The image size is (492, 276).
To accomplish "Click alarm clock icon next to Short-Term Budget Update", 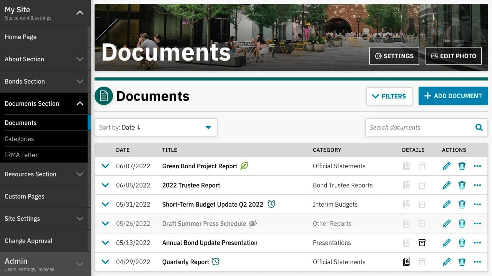I will click(x=271, y=204).
